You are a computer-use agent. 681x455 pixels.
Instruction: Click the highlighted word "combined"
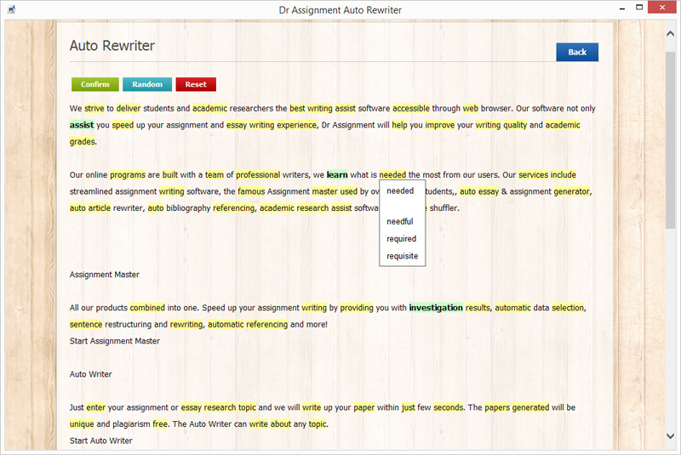[x=147, y=308]
